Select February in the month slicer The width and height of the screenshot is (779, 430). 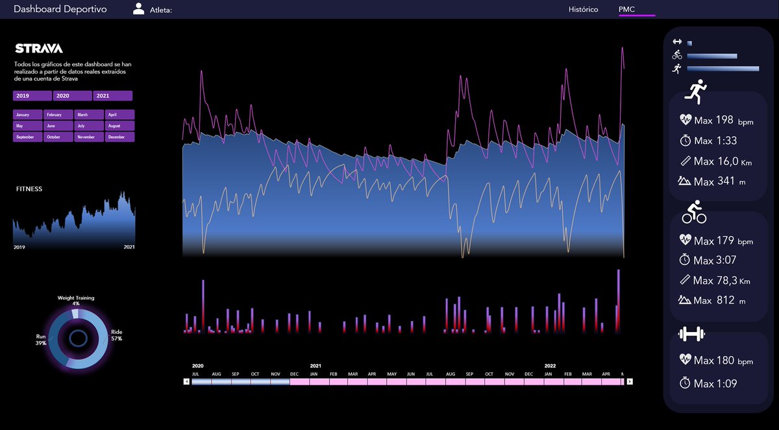[58, 115]
